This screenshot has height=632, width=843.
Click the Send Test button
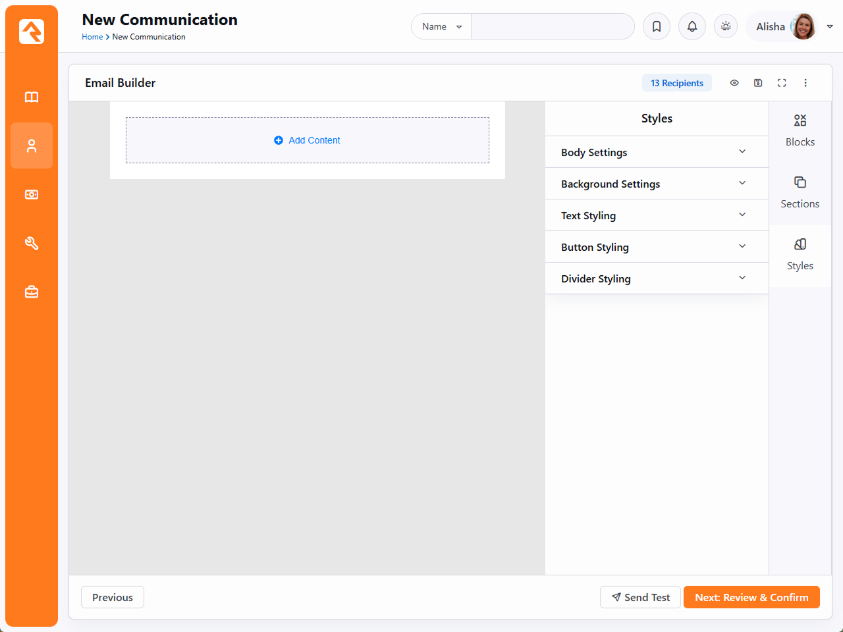coord(640,597)
